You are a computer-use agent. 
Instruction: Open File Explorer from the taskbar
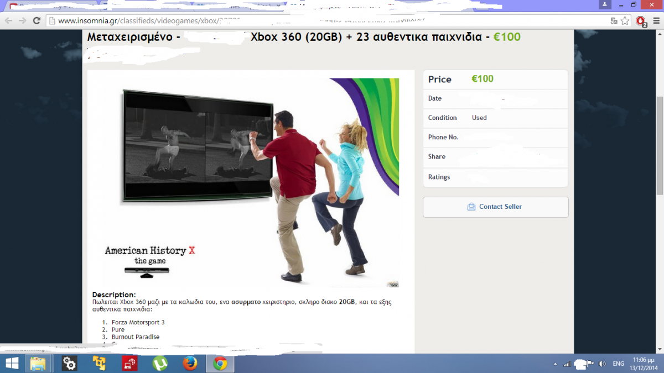coord(38,364)
